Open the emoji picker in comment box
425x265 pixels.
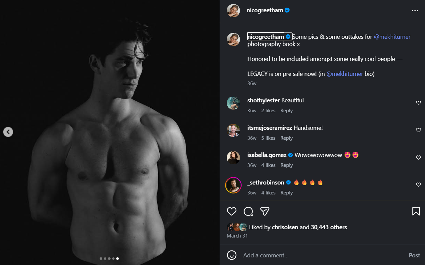(x=232, y=255)
